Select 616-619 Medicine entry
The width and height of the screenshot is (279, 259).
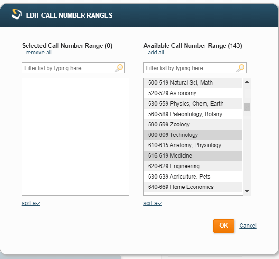[193, 156]
